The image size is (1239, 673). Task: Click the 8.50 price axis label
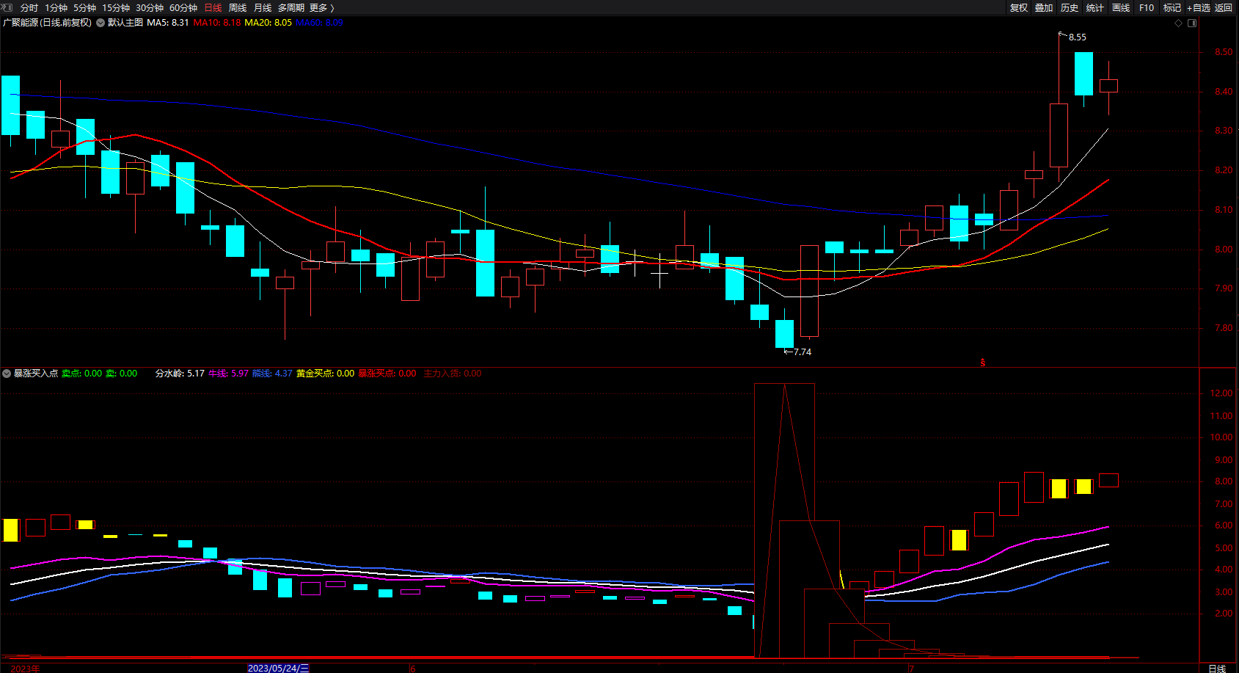point(1224,52)
